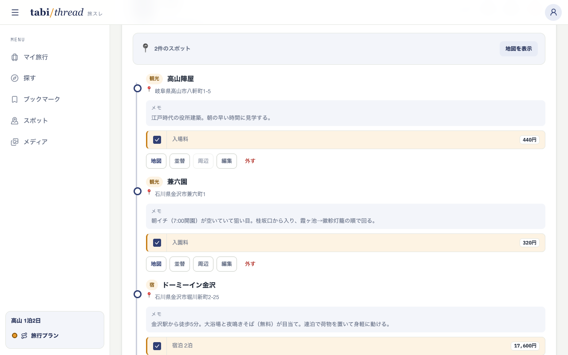The height and width of the screenshot is (355, 568).
Task: Open マイ旅行 in the sidebar
Action: pos(55,57)
